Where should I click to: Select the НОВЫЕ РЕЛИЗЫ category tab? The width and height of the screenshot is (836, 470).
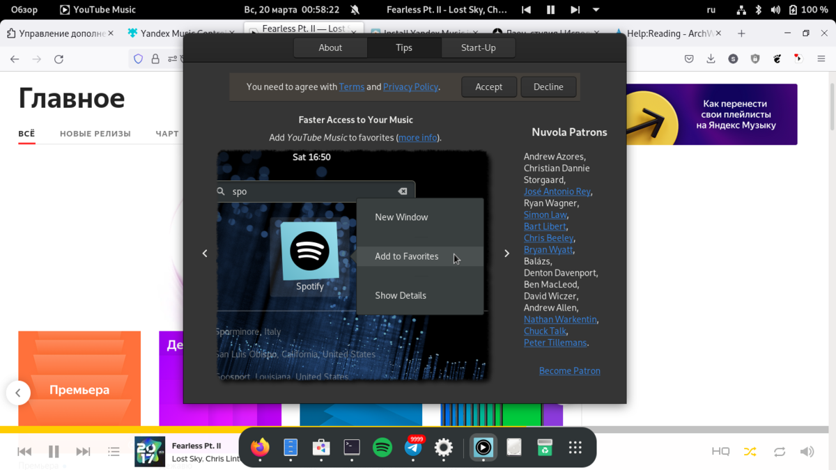pos(95,133)
